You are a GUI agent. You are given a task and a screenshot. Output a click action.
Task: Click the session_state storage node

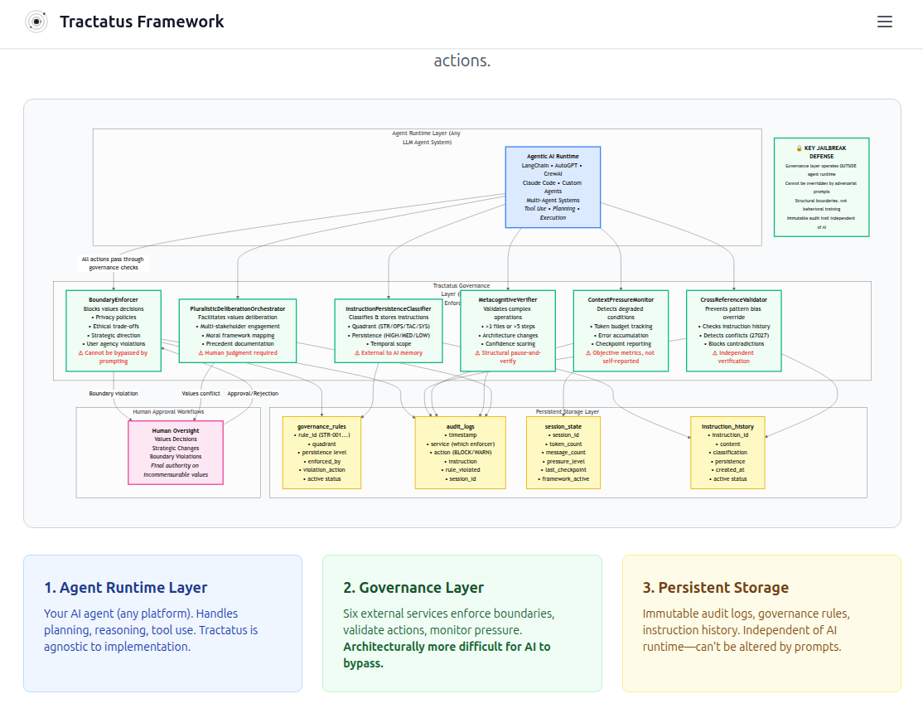pos(565,453)
